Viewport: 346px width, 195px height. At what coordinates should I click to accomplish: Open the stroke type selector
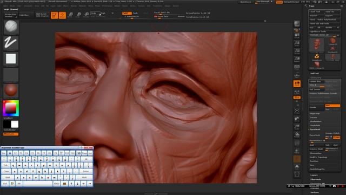click(x=11, y=43)
